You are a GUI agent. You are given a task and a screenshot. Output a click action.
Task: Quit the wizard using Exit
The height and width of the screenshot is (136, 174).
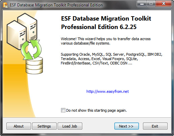pyautogui.click(x=155, y=126)
